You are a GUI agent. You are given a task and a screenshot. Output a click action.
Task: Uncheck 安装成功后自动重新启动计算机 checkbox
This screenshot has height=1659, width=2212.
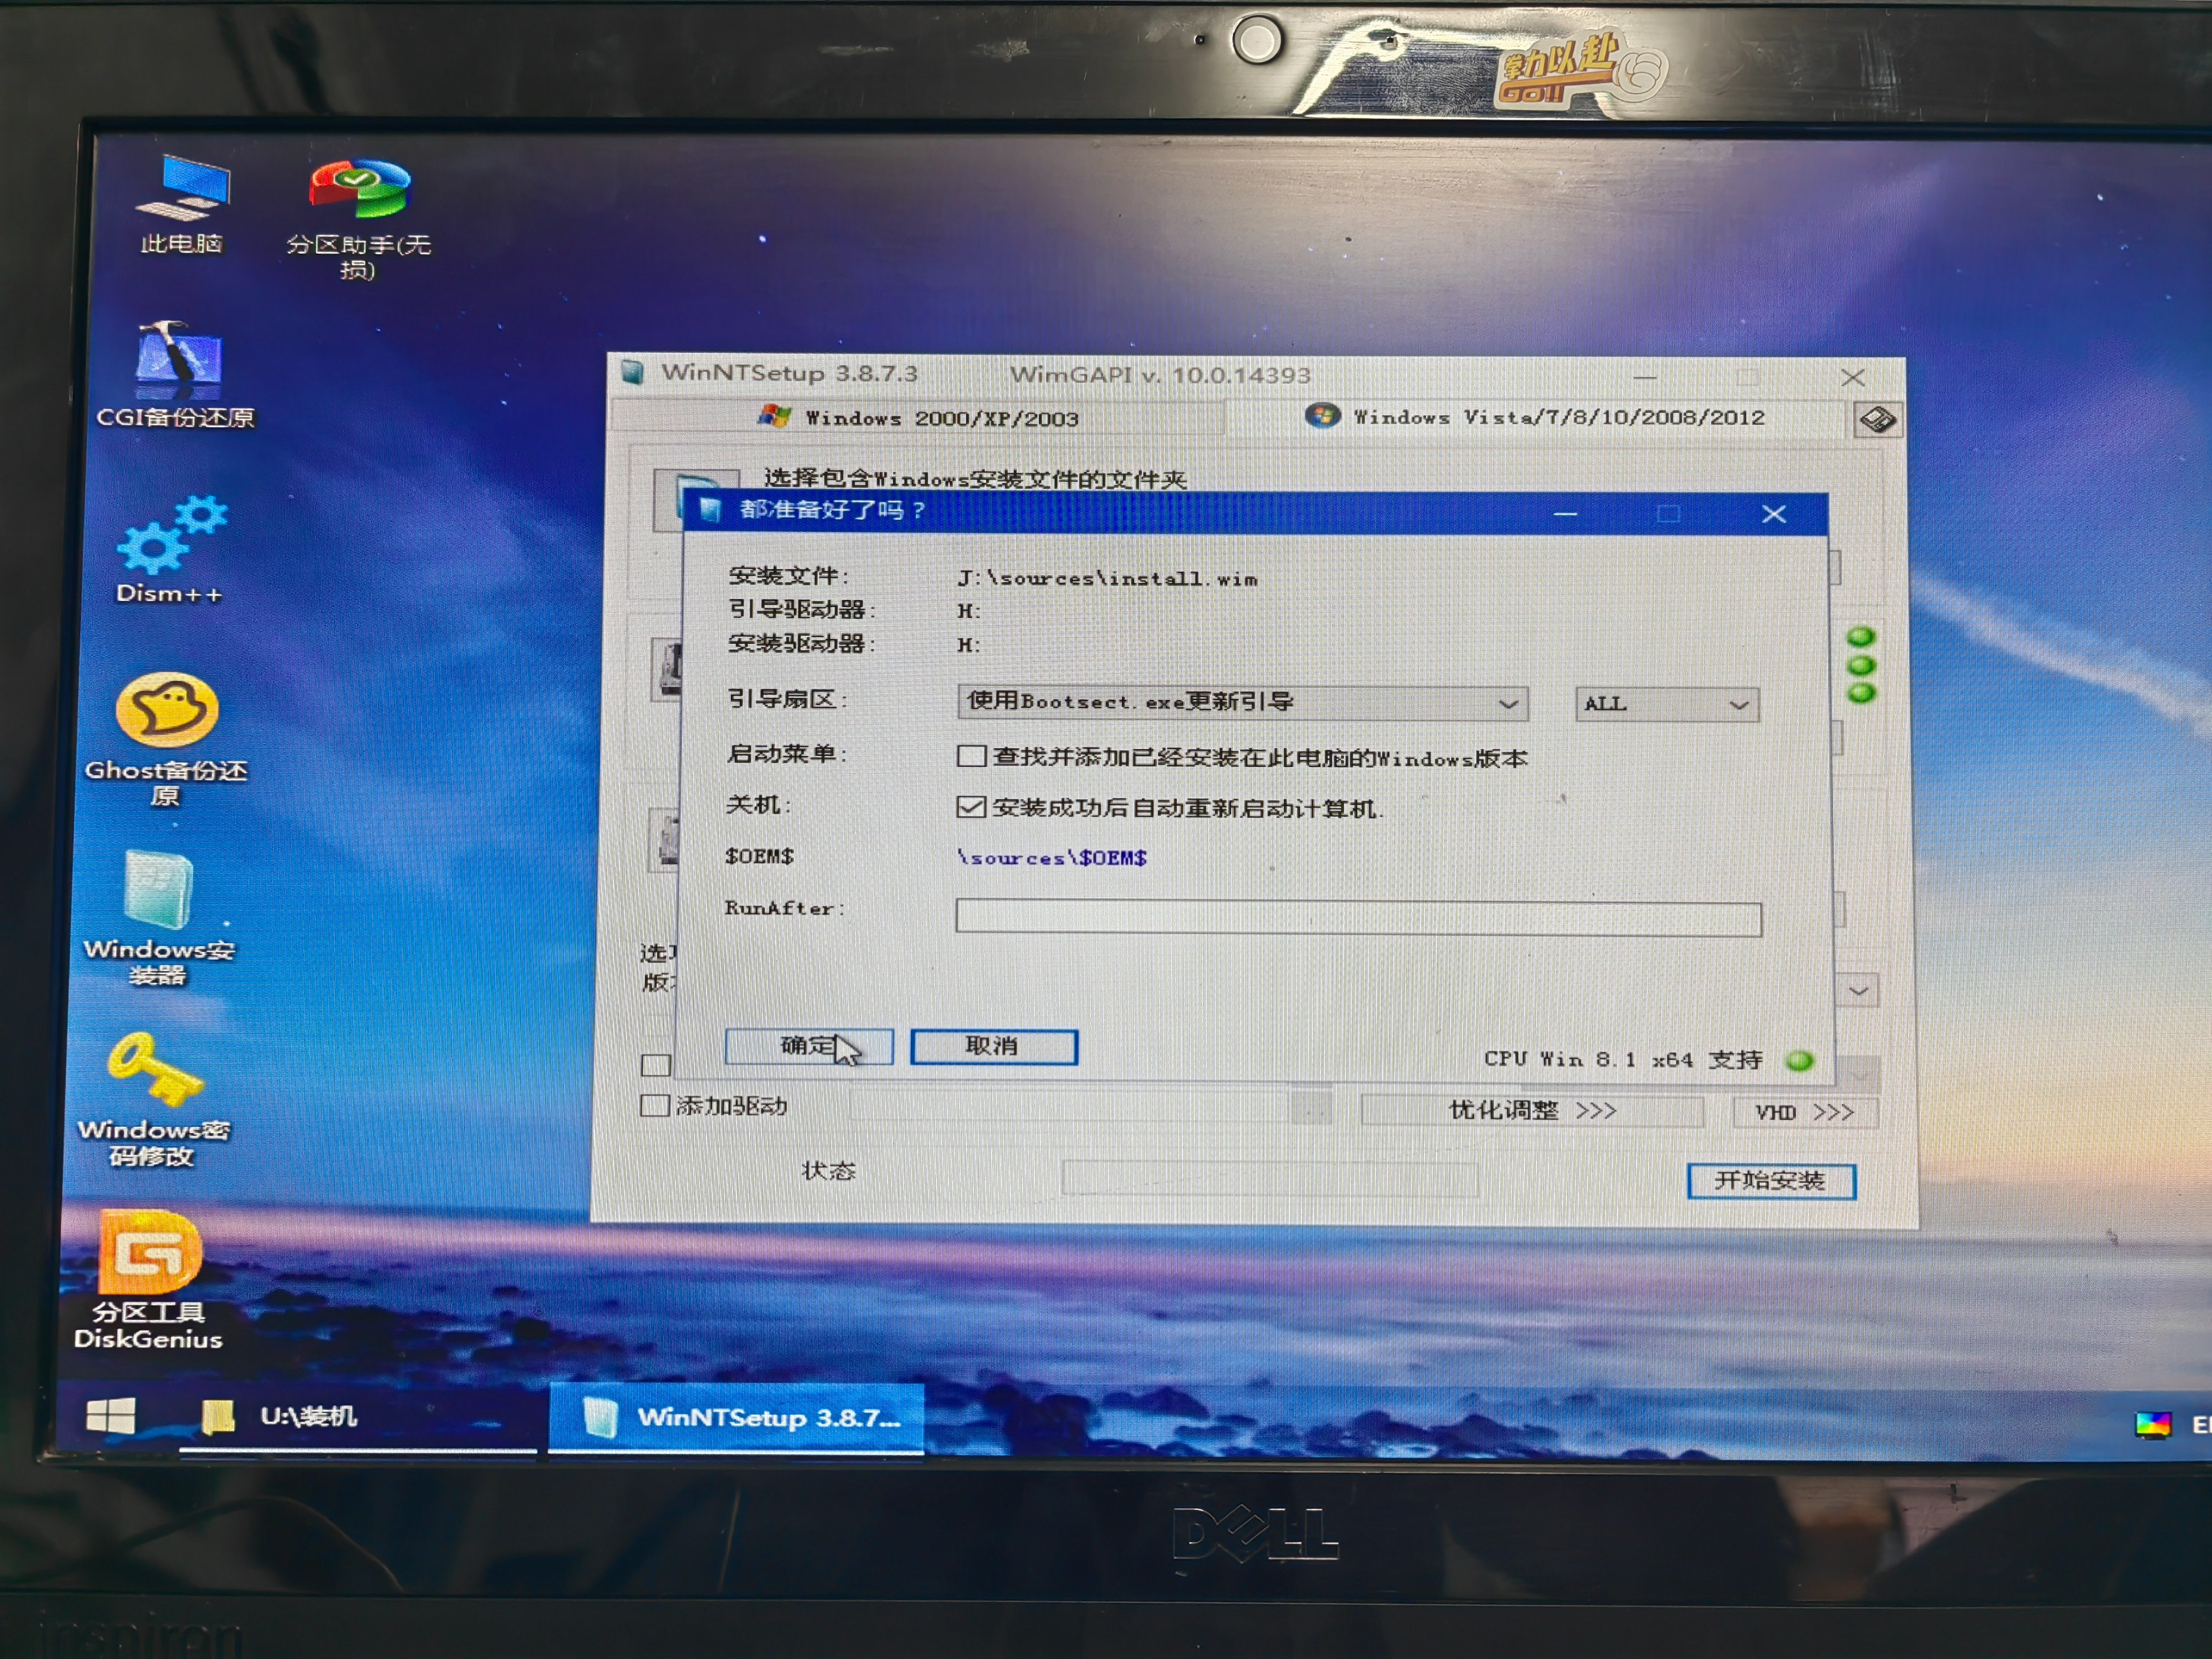point(971,807)
